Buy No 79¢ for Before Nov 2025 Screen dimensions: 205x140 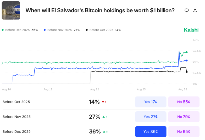[x=184, y=117]
